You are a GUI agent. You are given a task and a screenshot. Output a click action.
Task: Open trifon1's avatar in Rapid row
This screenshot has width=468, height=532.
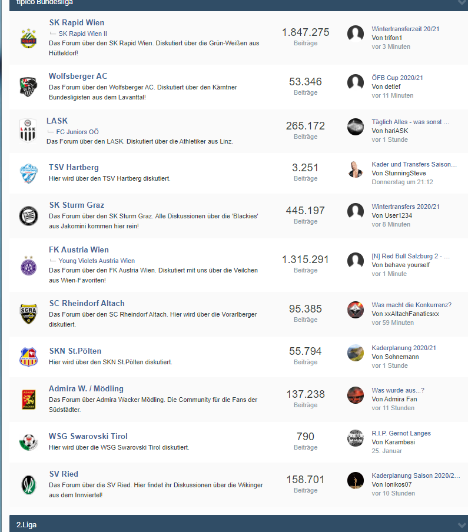coord(356,33)
